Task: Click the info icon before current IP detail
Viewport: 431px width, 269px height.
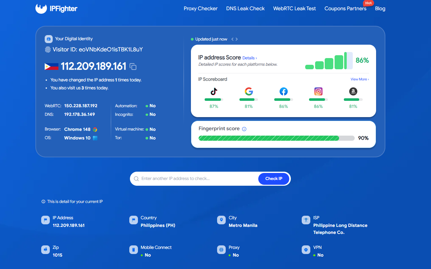Action: (43, 202)
